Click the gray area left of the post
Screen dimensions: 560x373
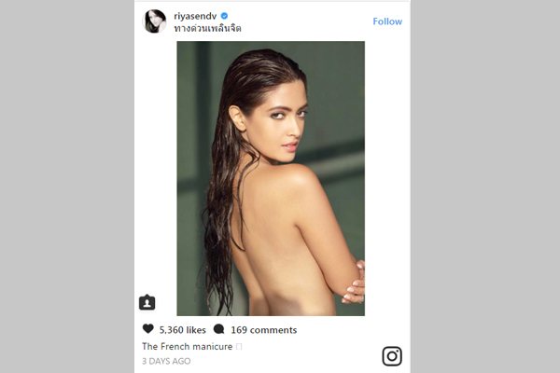point(67,186)
